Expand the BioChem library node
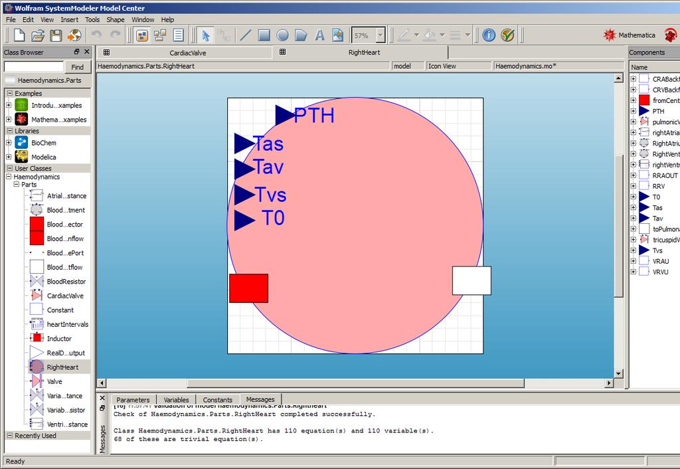This screenshot has height=469, width=680. click(9, 142)
